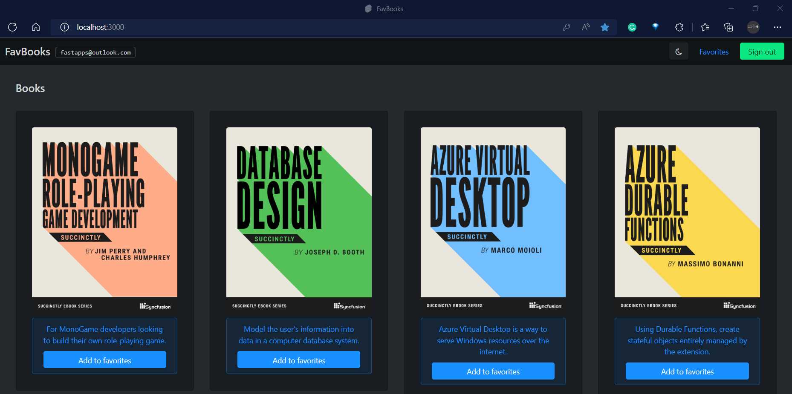Start Read aloud for the page
Screen dimensions: 792x394
(x=585, y=27)
